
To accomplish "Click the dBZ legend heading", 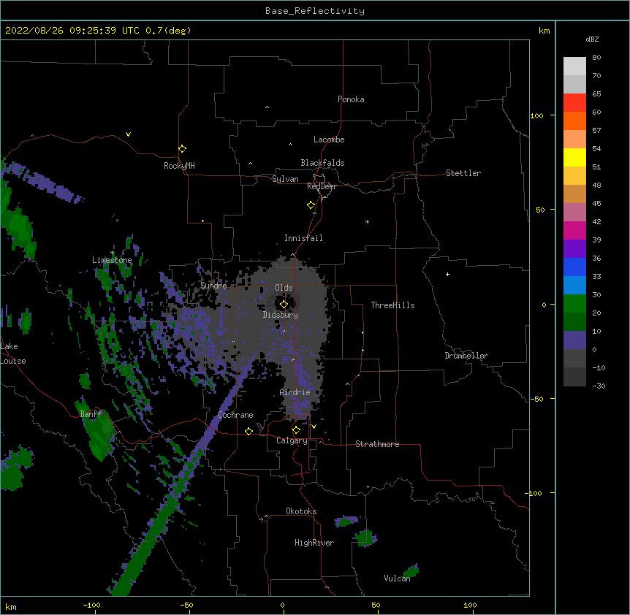I will coord(592,39).
